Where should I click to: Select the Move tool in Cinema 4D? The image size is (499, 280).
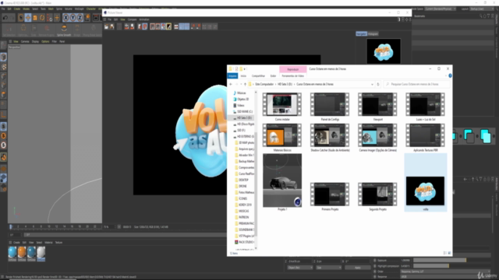tap(28, 18)
